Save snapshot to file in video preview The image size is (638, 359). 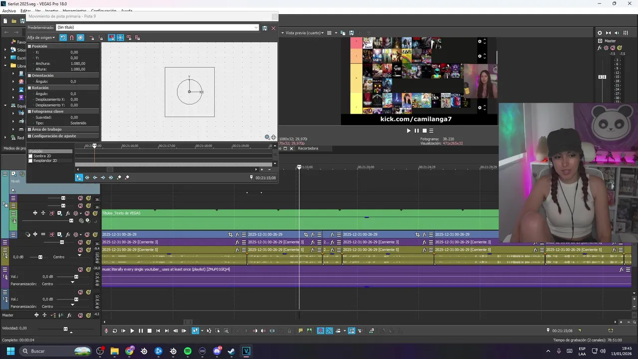351,33
